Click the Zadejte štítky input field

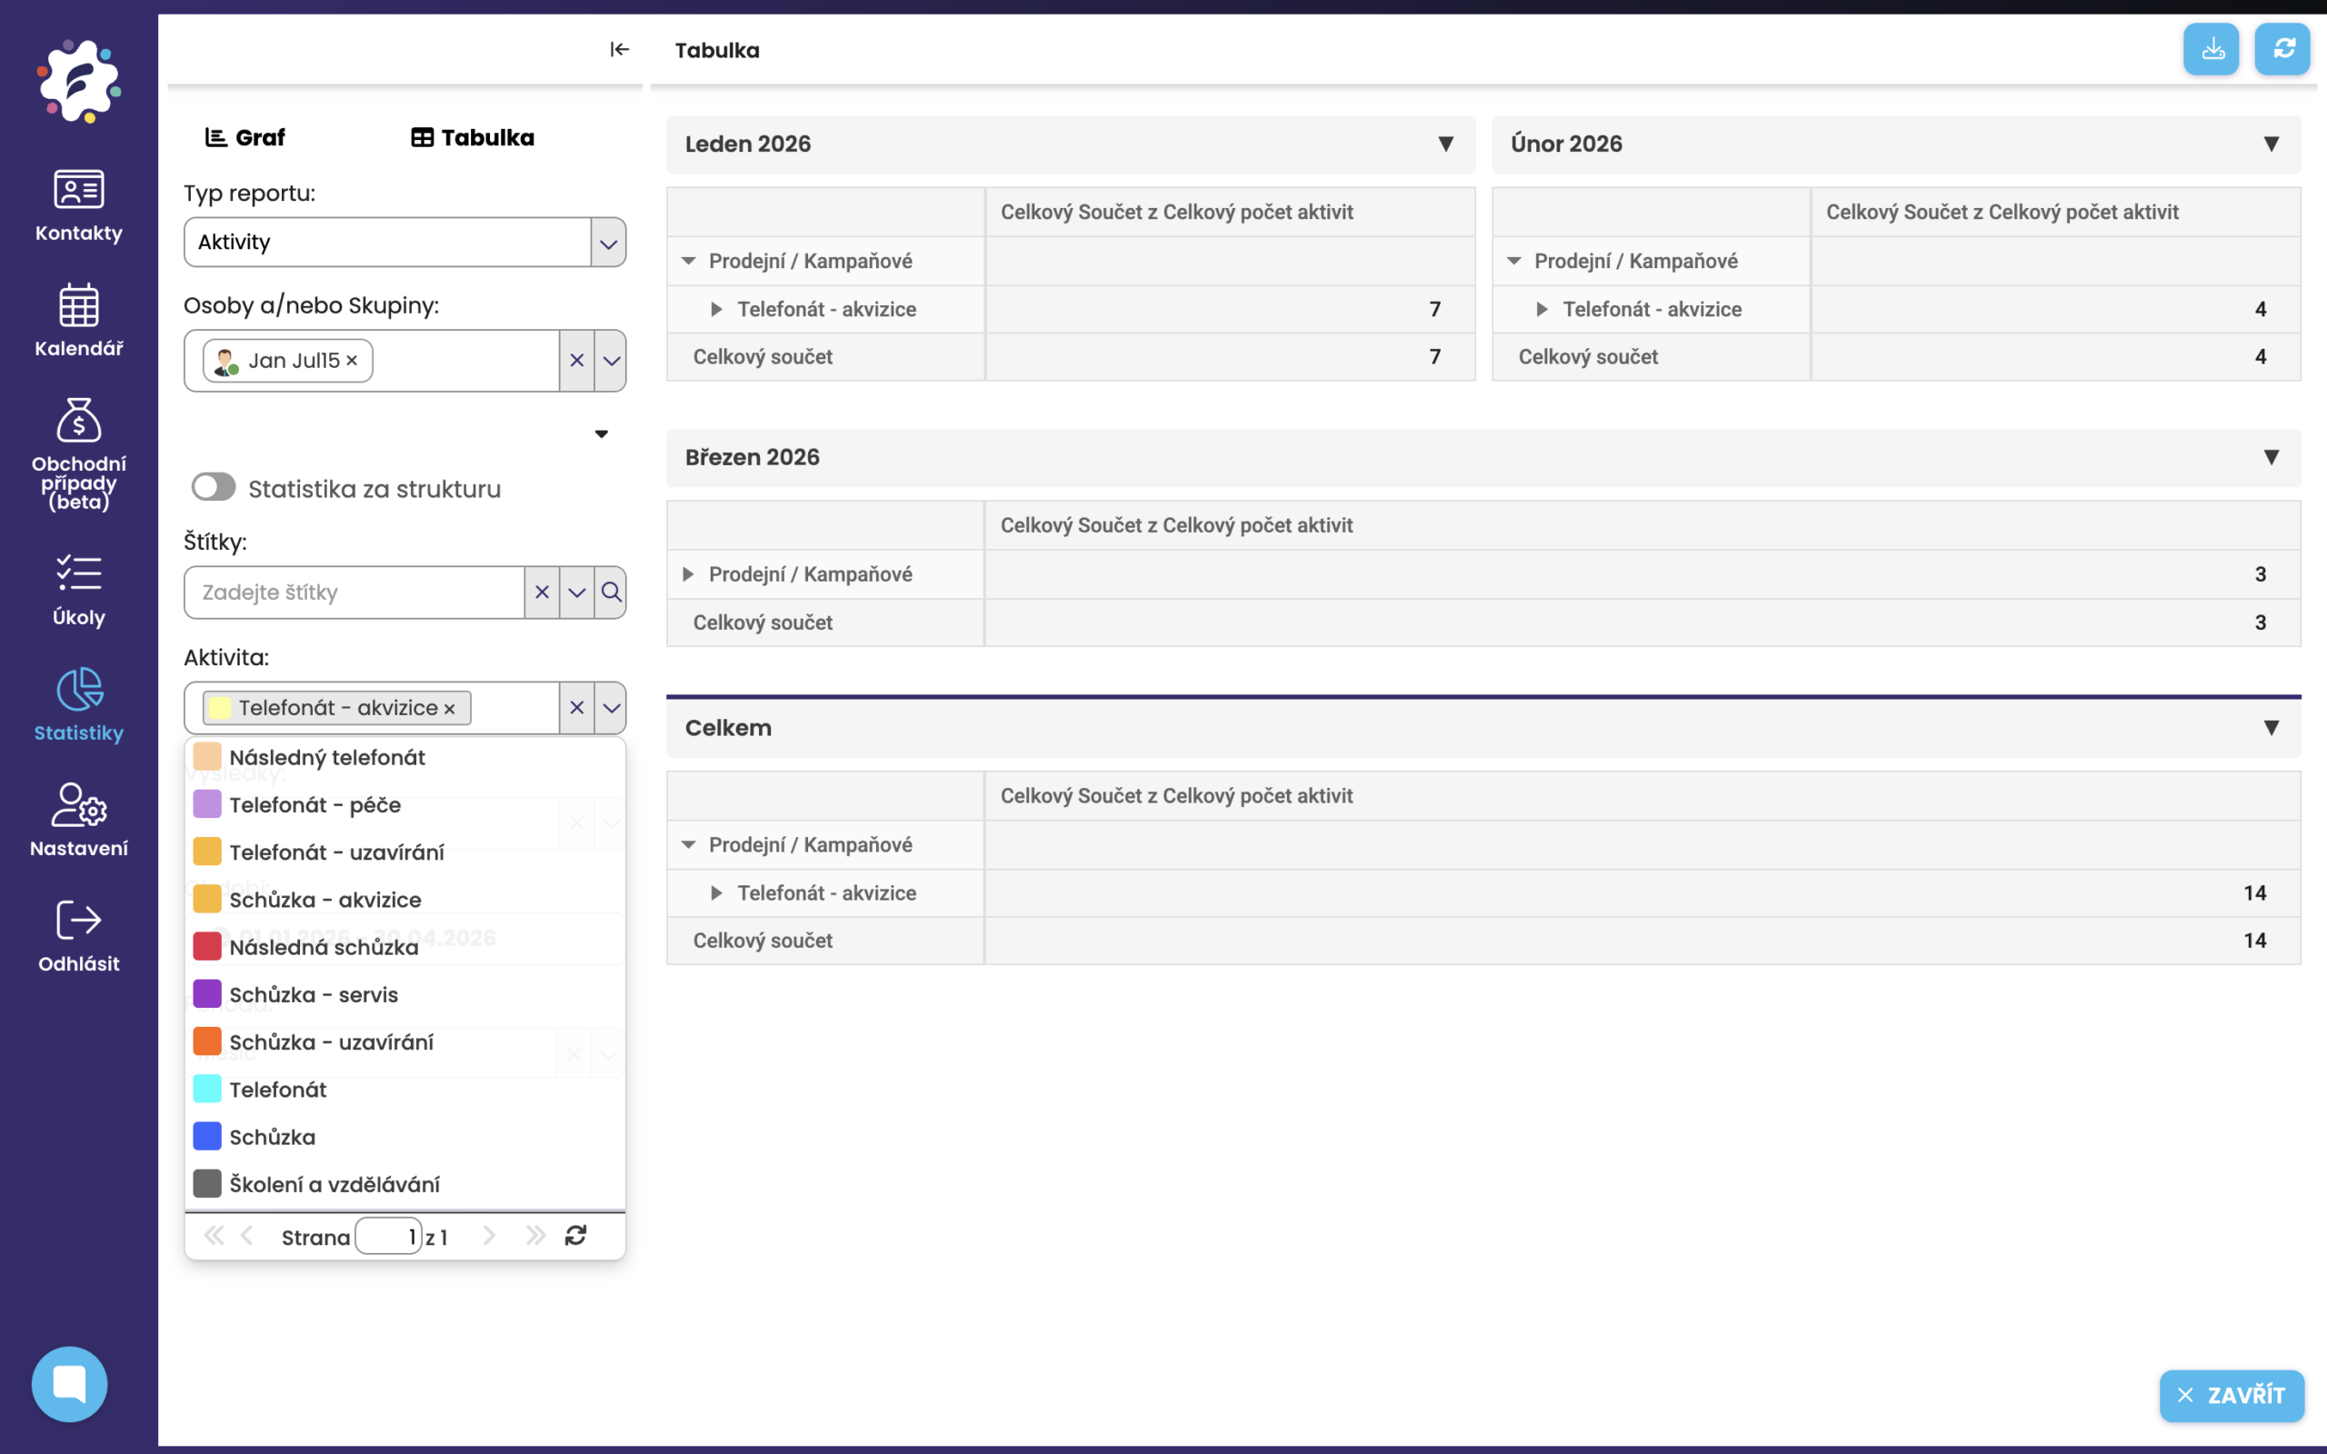coord(354,593)
